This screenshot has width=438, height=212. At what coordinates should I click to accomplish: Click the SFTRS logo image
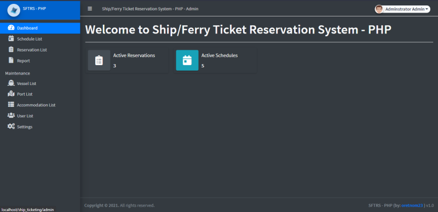[14, 10]
